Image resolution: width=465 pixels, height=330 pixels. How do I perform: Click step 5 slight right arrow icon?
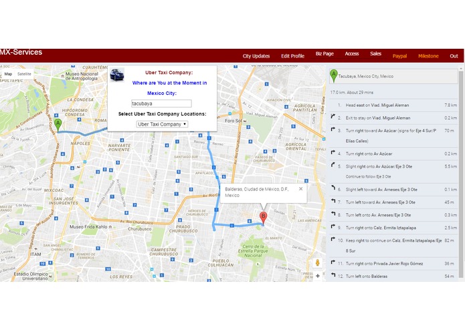click(333, 165)
